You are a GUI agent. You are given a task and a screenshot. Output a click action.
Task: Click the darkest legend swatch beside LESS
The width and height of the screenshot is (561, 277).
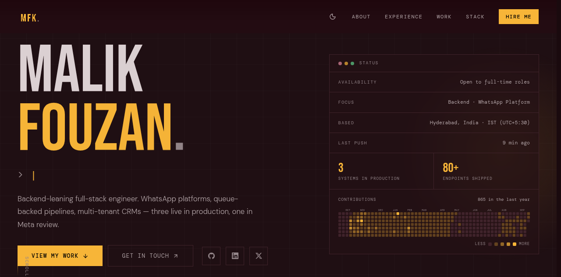(490, 244)
